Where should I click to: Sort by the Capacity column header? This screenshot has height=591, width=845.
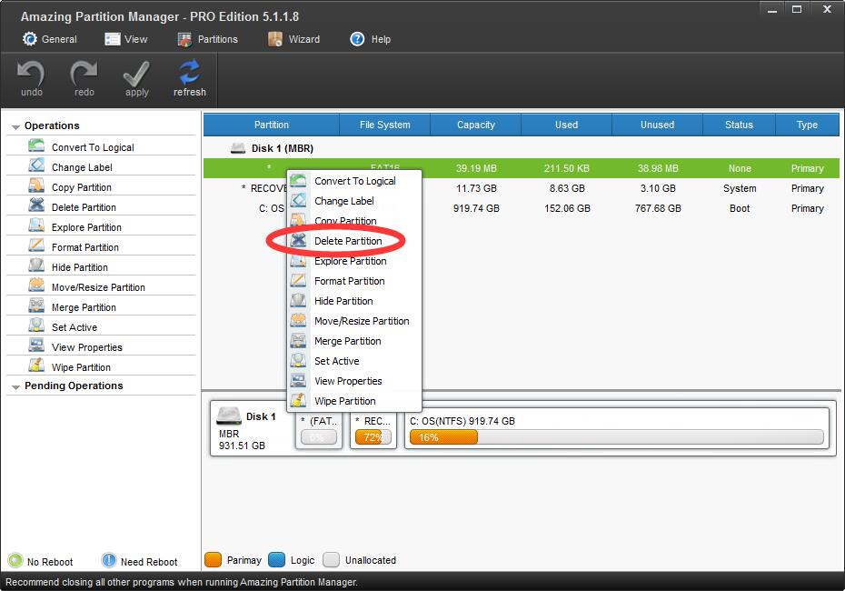point(476,125)
